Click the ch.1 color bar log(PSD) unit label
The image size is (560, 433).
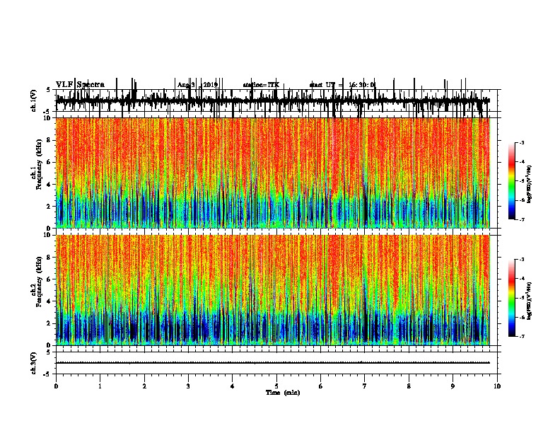point(530,184)
